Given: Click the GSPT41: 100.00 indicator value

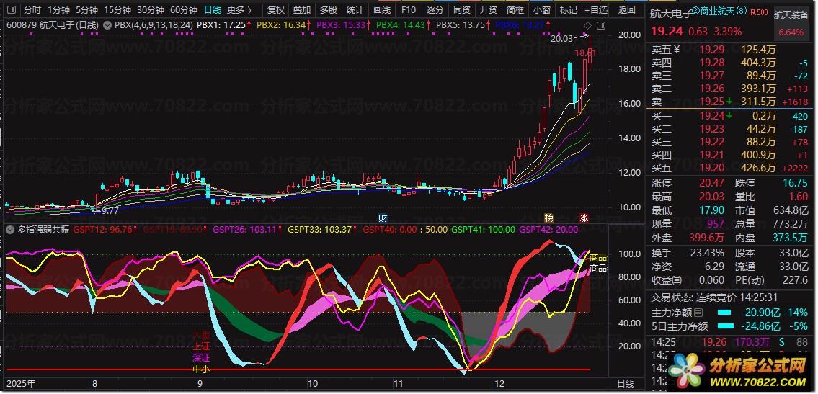Looking at the screenshot, I should [483, 229].
